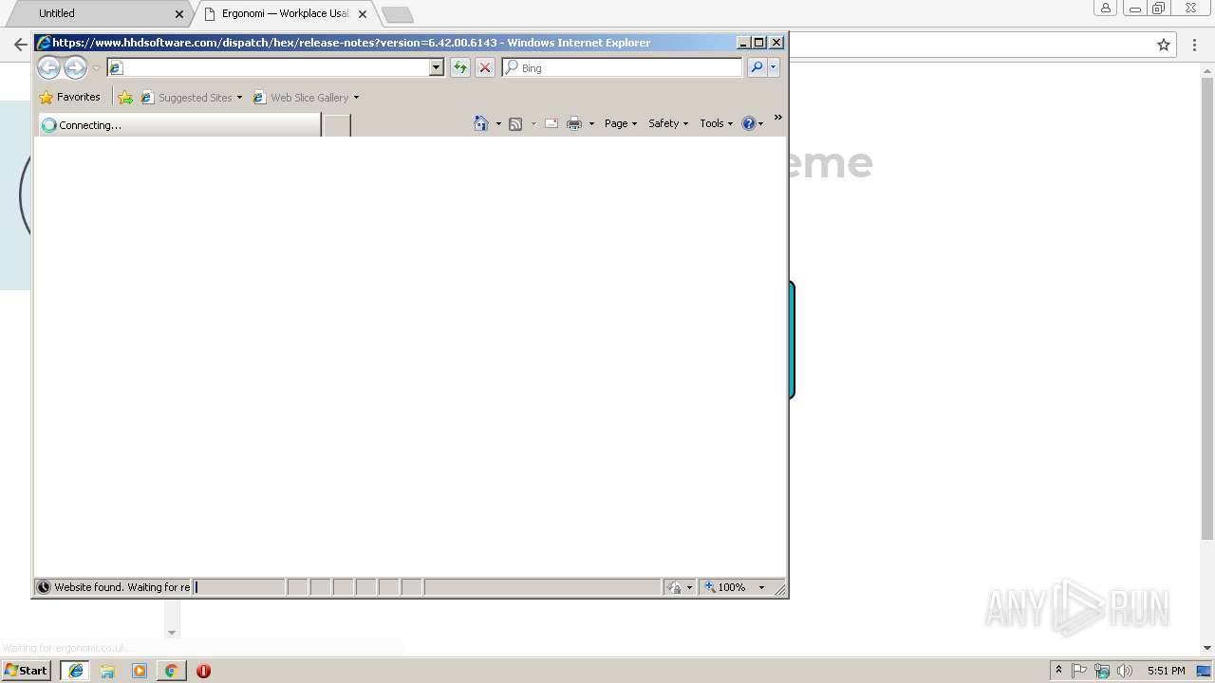Expand the Home button dropdown arrow
1215x683 pixels.
(x=498, y=123)
